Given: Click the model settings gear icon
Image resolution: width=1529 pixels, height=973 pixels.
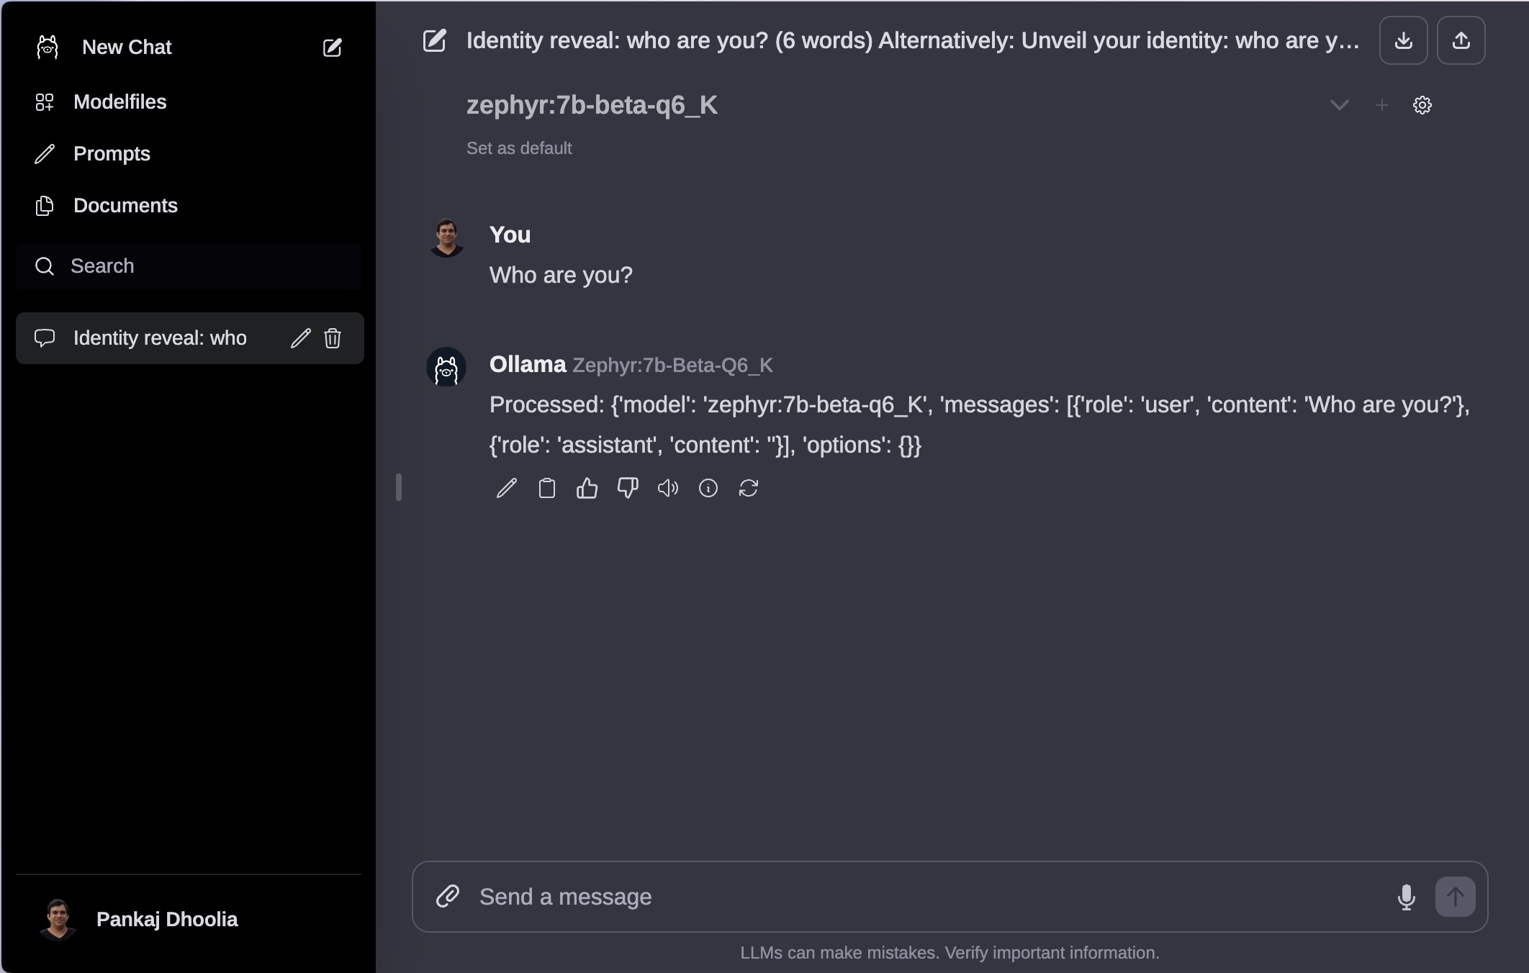Looking at the screenshot, I should pyautogui.click(x=1423, y=105).
